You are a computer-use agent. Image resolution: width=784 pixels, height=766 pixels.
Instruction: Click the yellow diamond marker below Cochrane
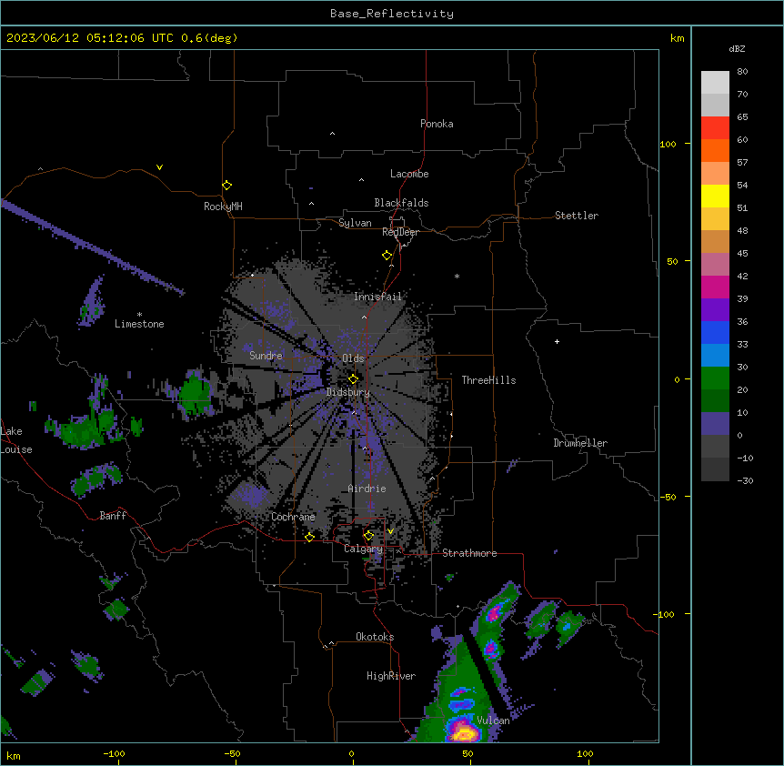coord(309,537)
